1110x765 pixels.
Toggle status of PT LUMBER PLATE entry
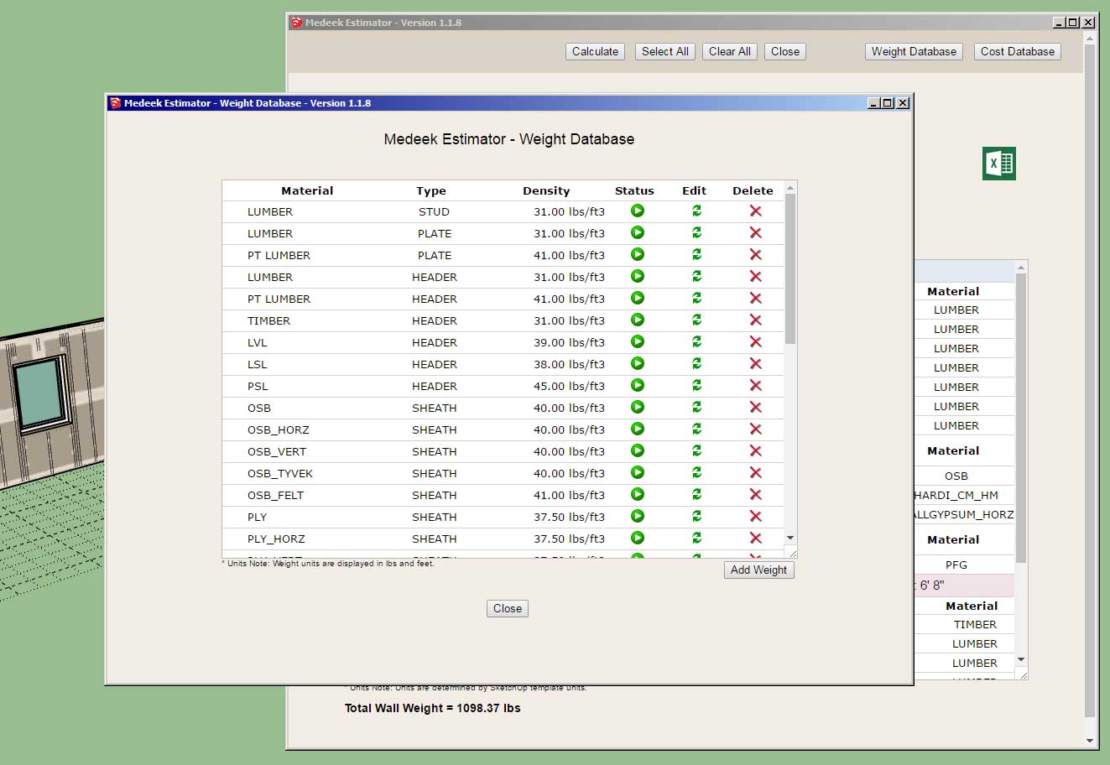point(638,255)
